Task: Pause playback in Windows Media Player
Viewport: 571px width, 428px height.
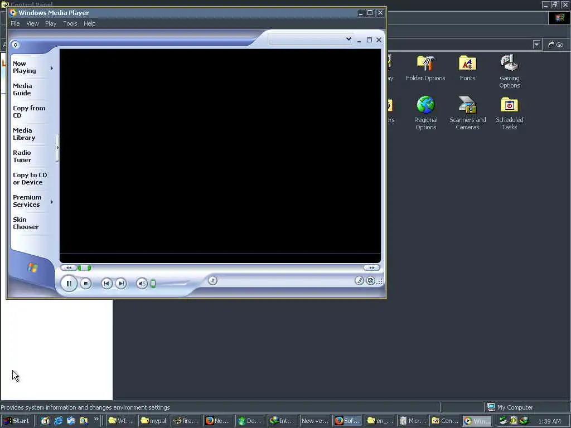Action: click(69, 283)
